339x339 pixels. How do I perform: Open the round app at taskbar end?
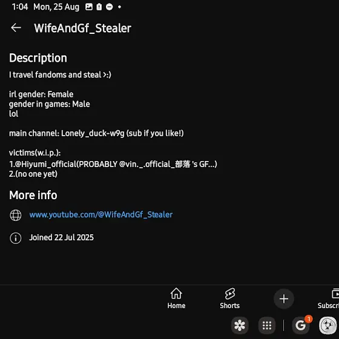pos(328,325)
